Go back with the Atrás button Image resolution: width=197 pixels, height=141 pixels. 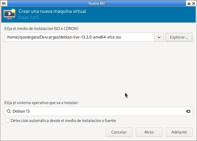pos(149,132)
